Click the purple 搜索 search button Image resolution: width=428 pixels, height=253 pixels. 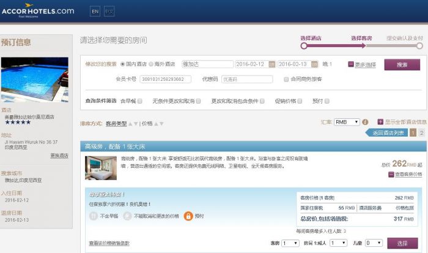402,65
